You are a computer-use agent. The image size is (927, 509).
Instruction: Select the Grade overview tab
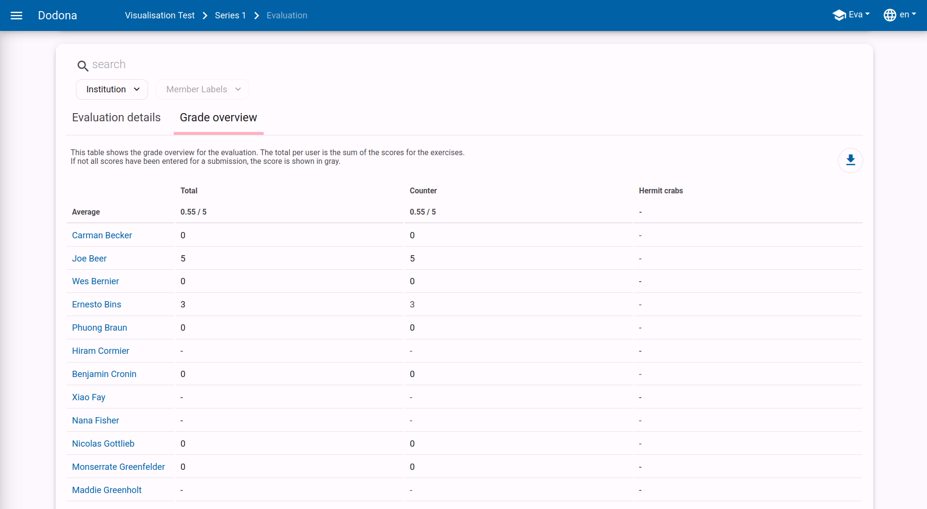tap(218, 117)
